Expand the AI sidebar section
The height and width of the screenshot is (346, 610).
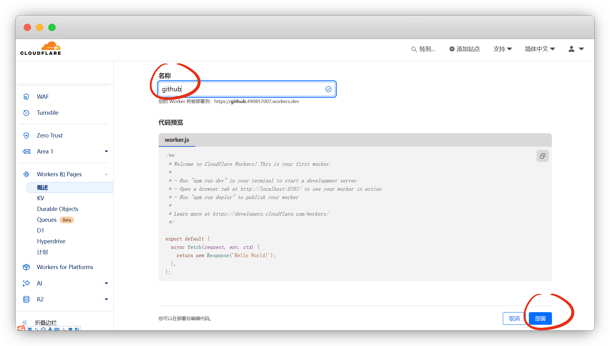tap(106, 283)
